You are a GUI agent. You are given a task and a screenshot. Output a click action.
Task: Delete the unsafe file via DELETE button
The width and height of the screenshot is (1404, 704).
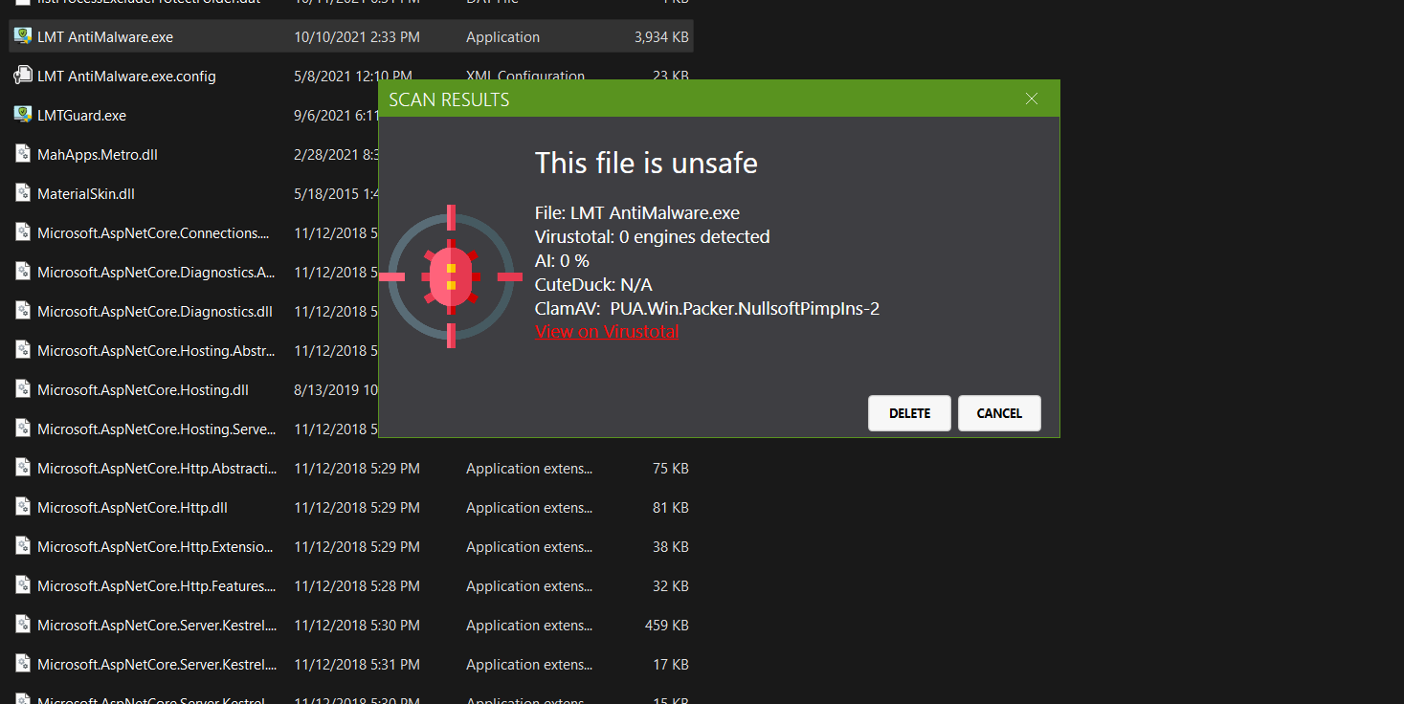coord(909,413)
